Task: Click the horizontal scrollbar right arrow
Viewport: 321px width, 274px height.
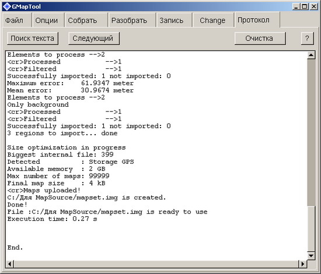Action: (303, 264)
